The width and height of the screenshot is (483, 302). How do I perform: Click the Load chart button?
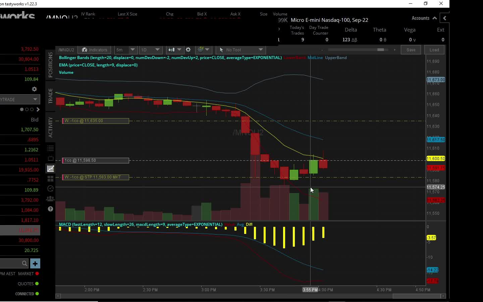[x=434, y=50]
